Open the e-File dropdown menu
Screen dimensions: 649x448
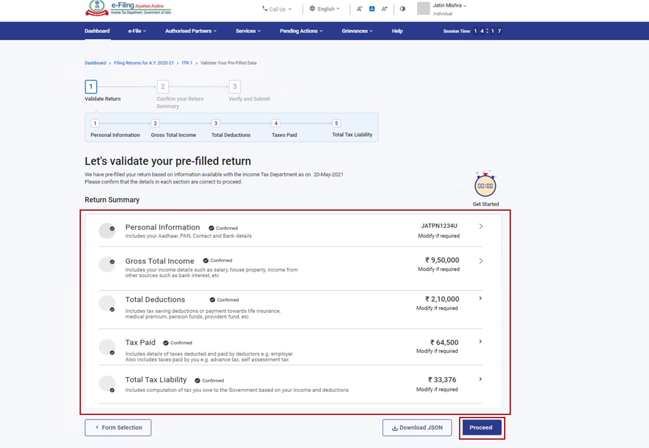coord(136,31)
